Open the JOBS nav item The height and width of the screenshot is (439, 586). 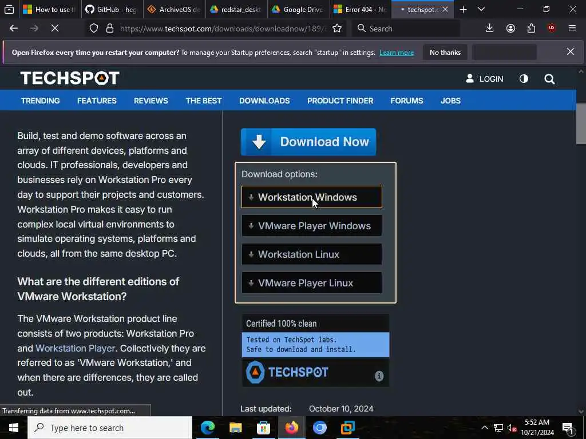tap(450, 101)
